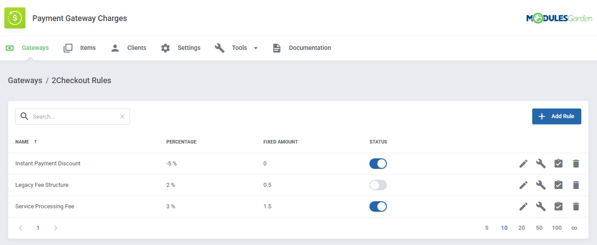This screenshot has height=245, width=597.
Task: Delete the Instant Payment Discount rule
Action: 576,164
